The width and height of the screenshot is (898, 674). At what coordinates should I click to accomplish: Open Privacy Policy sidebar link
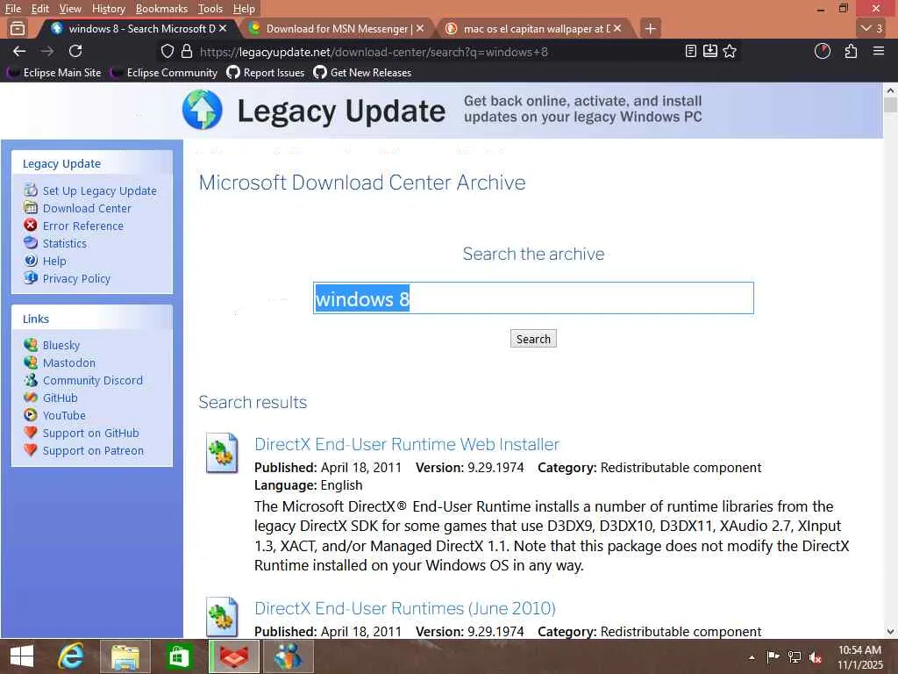pyautogui.click(x=76, y=278)
